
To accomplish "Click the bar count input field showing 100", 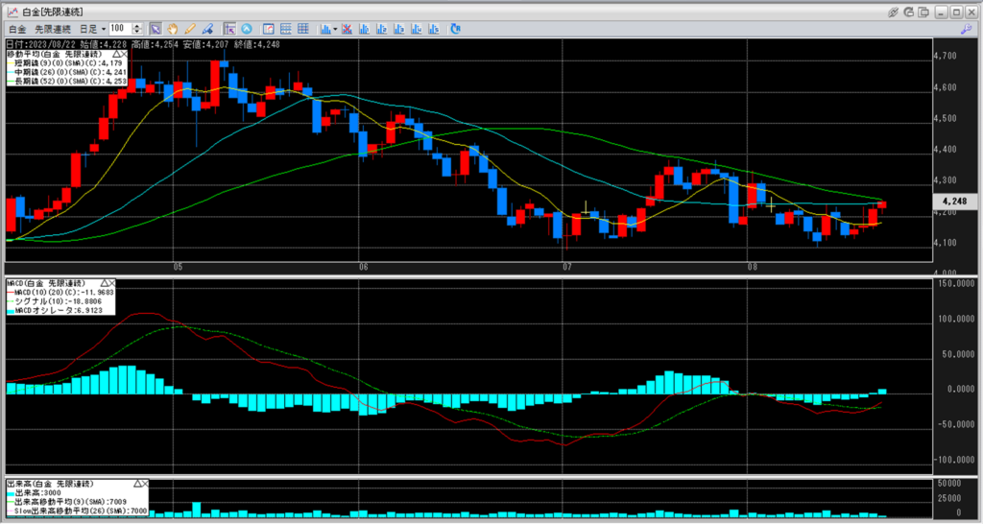I will [121, 29].
